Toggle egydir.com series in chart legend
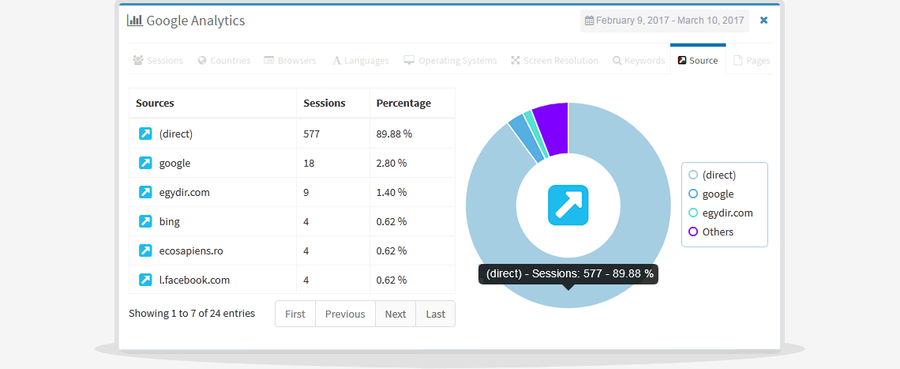 coord(720,213)
